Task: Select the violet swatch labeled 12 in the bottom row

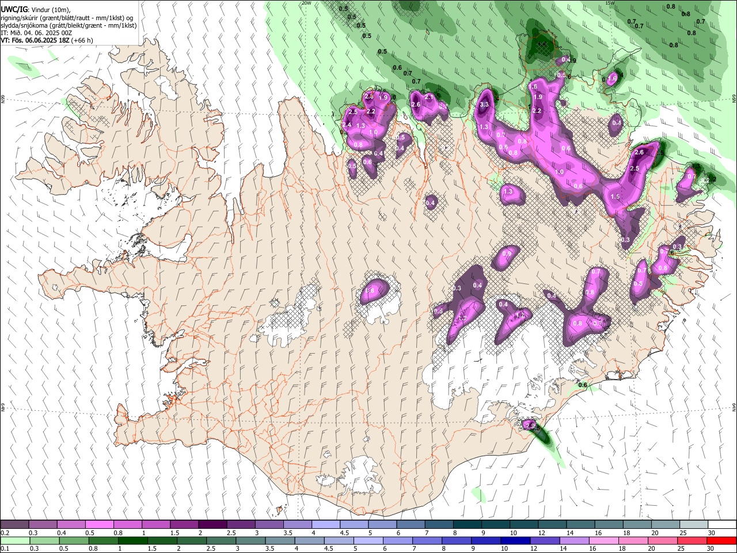Action: click(544, 540)
